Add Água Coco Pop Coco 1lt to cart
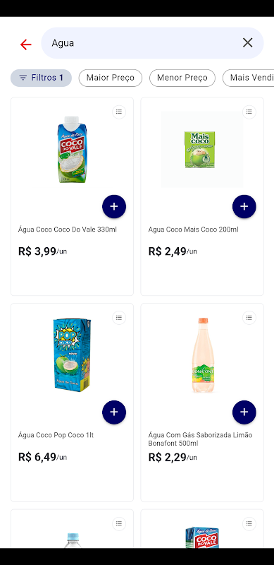 (114, 412)
